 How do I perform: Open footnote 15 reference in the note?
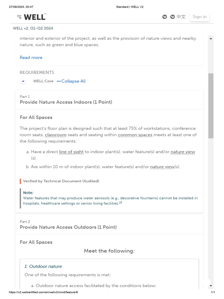tap(120, 203)
